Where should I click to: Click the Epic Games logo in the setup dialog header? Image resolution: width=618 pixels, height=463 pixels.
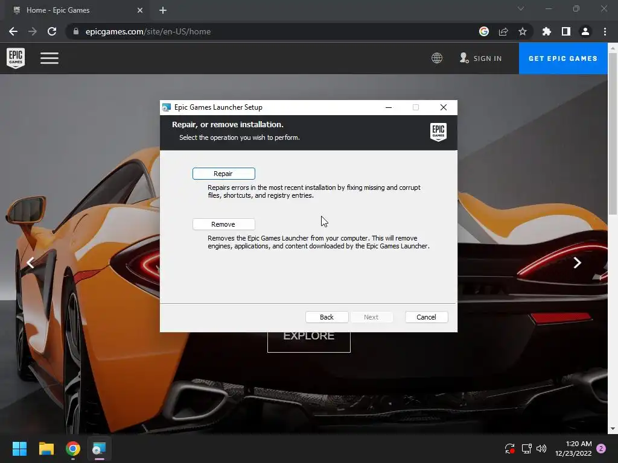click(x=438, y=132)
